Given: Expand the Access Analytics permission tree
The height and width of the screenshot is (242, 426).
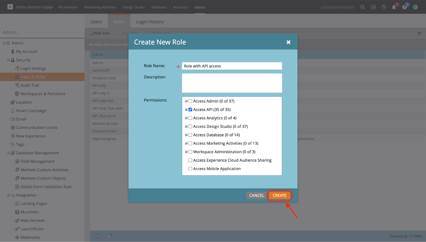Looking at the screenshot, I should point(186,118).
